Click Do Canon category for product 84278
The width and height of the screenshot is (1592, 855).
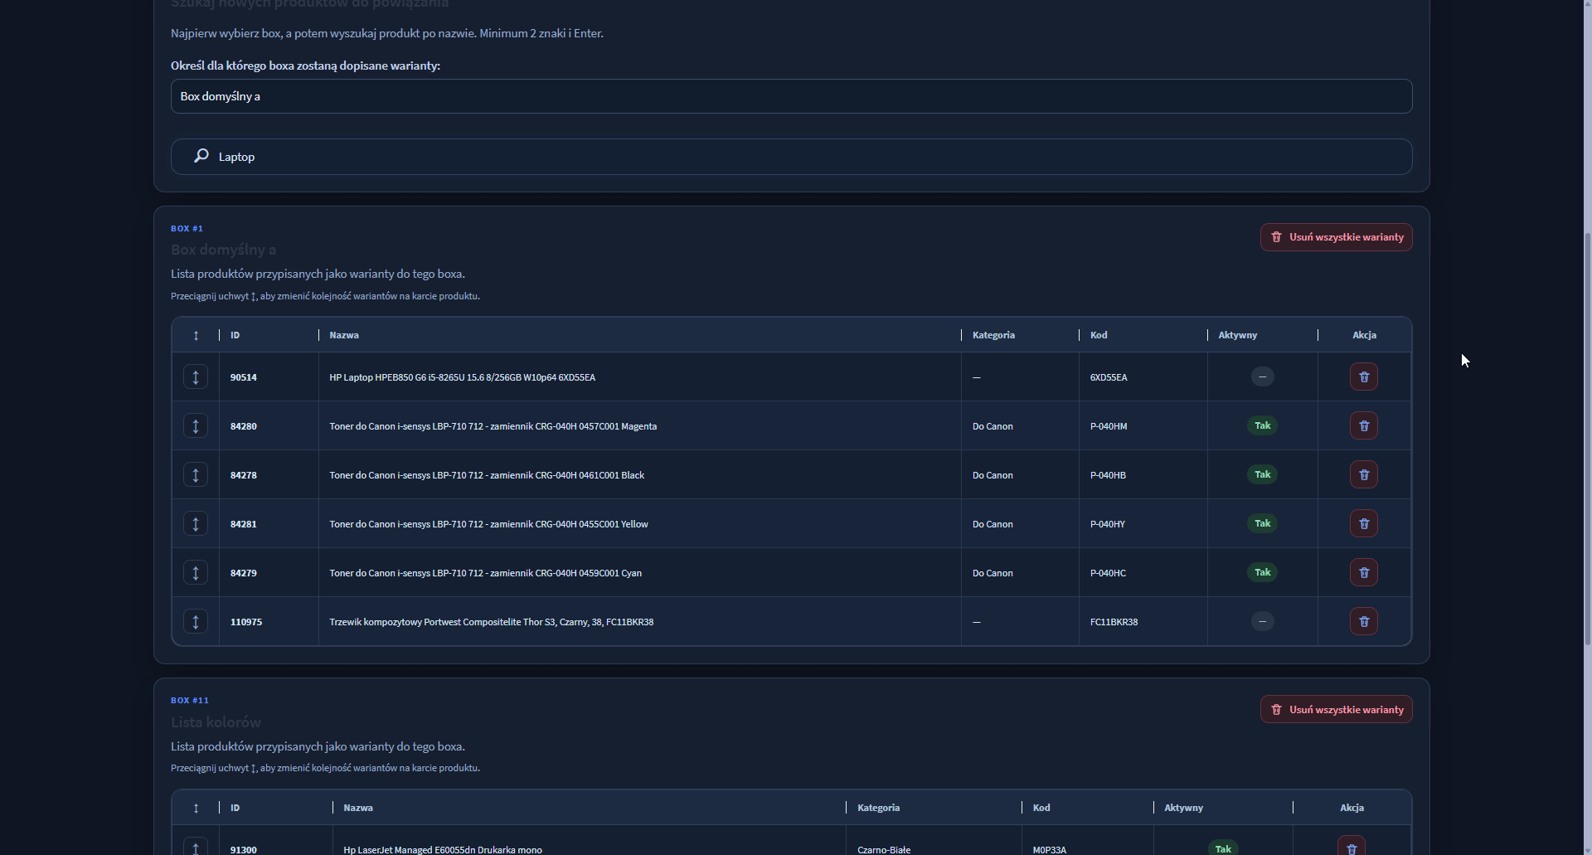(993, 475)
